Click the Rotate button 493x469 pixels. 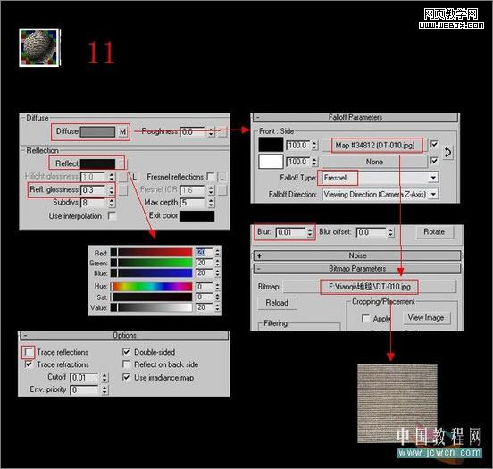tap(434, 232)
